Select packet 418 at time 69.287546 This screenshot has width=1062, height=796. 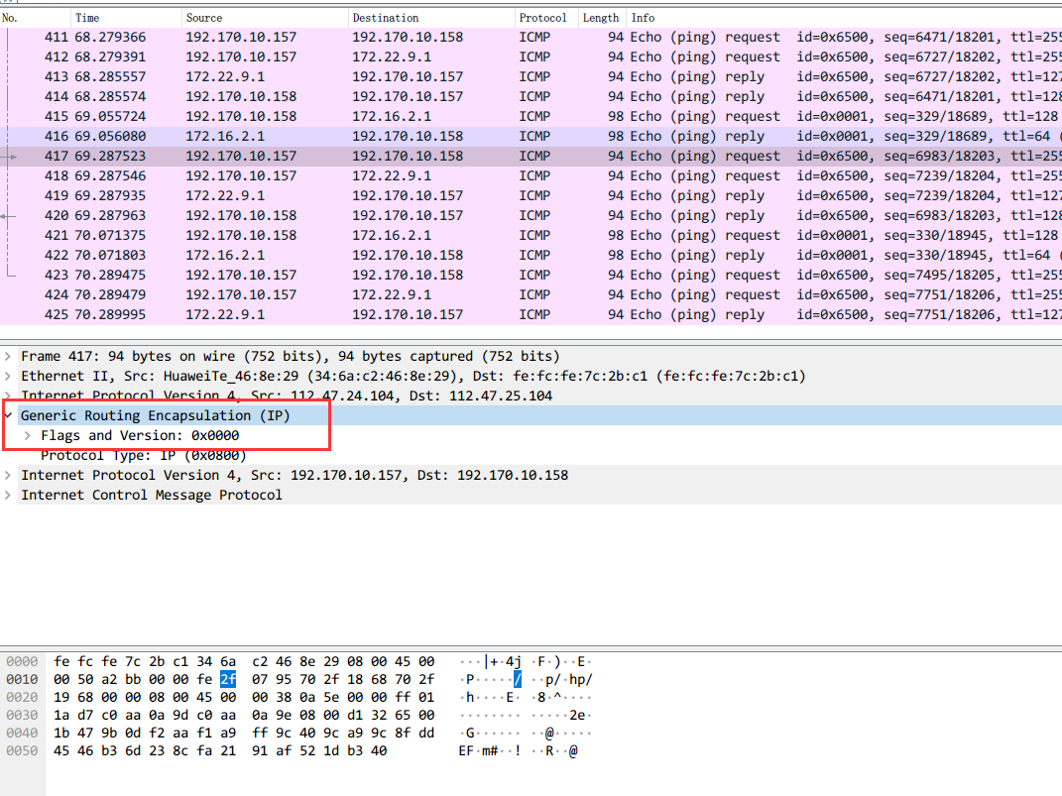(531, 176)
